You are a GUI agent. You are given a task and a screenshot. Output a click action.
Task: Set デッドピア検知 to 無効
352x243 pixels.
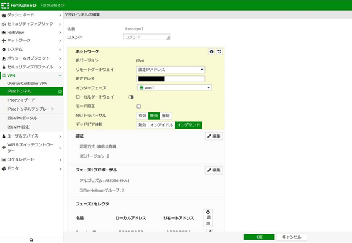click(142, 125)
